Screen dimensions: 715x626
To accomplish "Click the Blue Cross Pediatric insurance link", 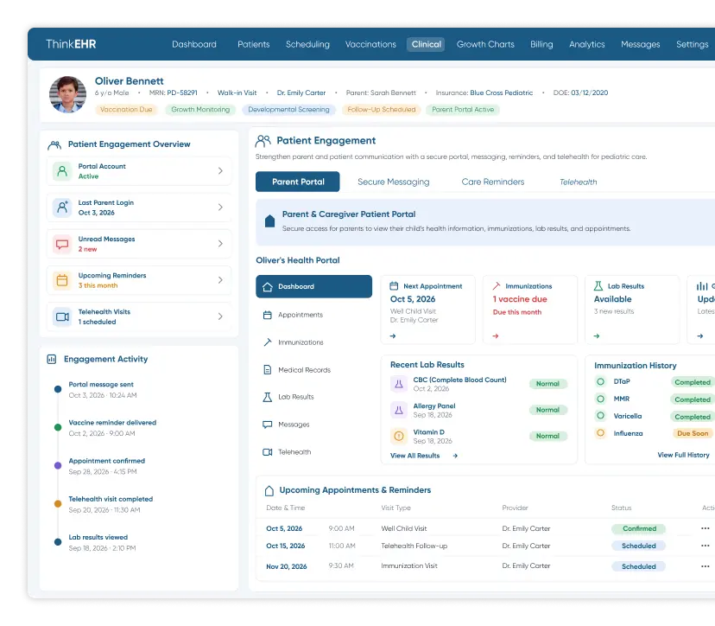I will [x=501, y=93].
